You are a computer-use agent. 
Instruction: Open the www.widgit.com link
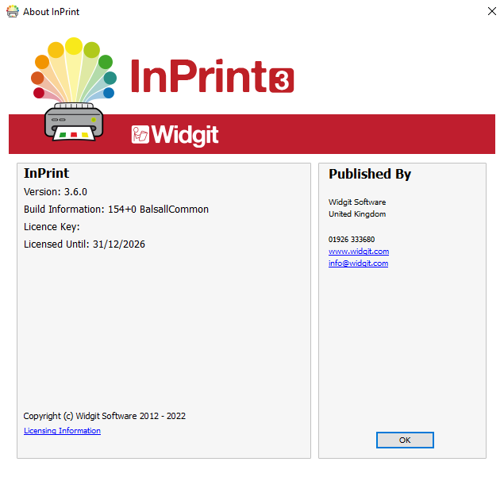359,251
